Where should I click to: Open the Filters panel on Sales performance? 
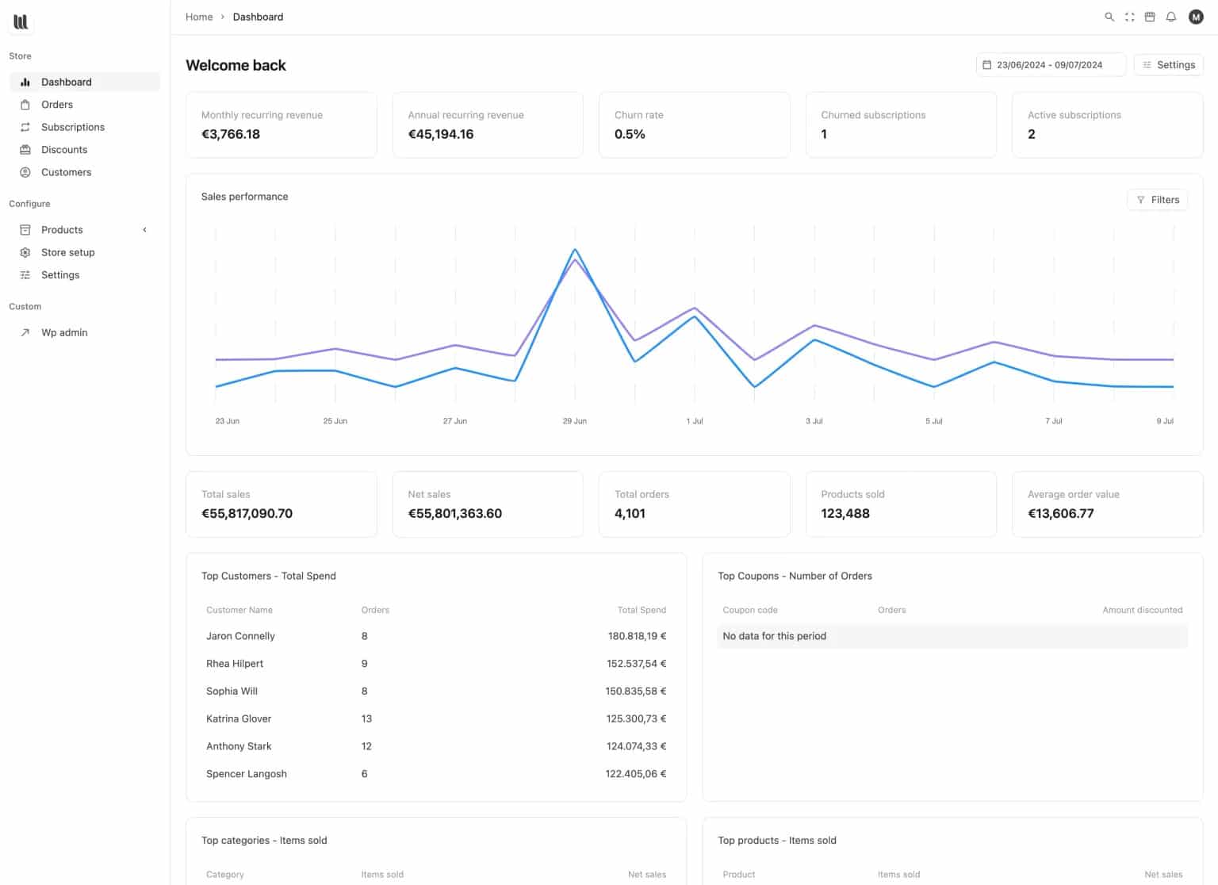(1158, 199)
